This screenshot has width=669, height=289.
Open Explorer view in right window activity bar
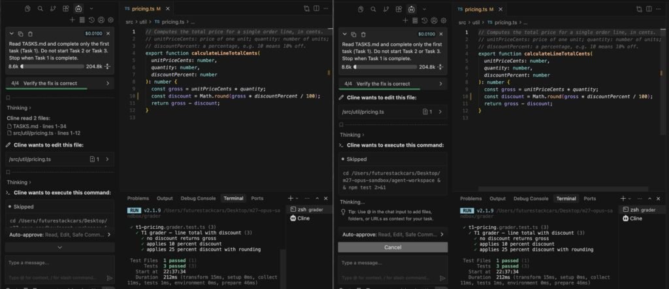(361, 9)
